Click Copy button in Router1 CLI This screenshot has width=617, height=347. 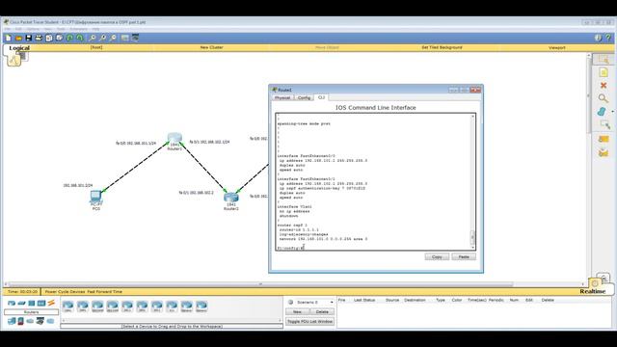437,257
